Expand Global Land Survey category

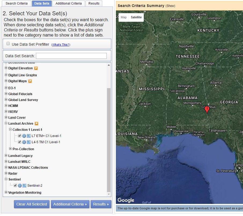6,100
